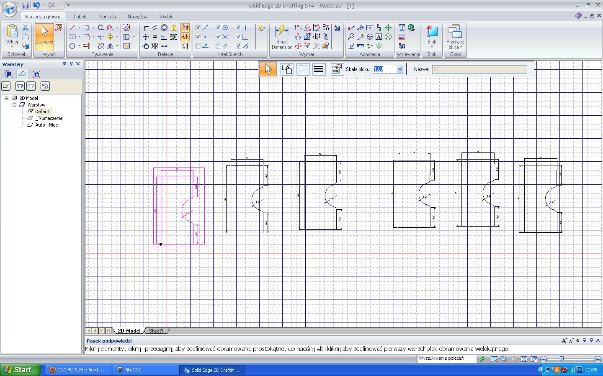This screenshot has height=376, width=603.
Task: Click the boxed letter A annotation icon
Action: [x=379, y=37]
